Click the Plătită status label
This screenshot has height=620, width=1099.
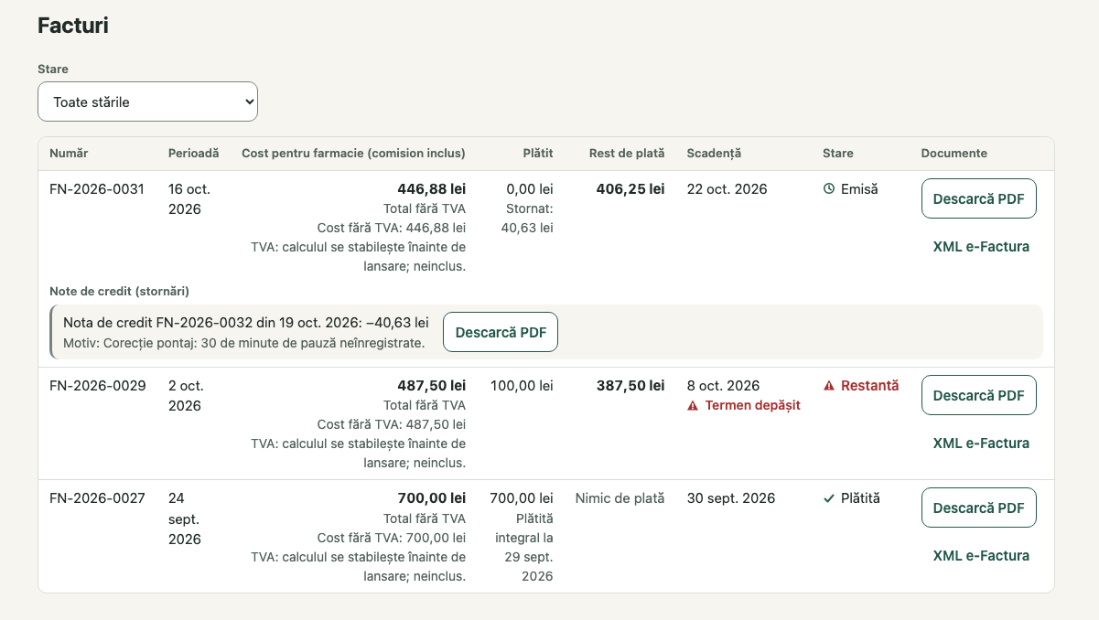[860, 498]
